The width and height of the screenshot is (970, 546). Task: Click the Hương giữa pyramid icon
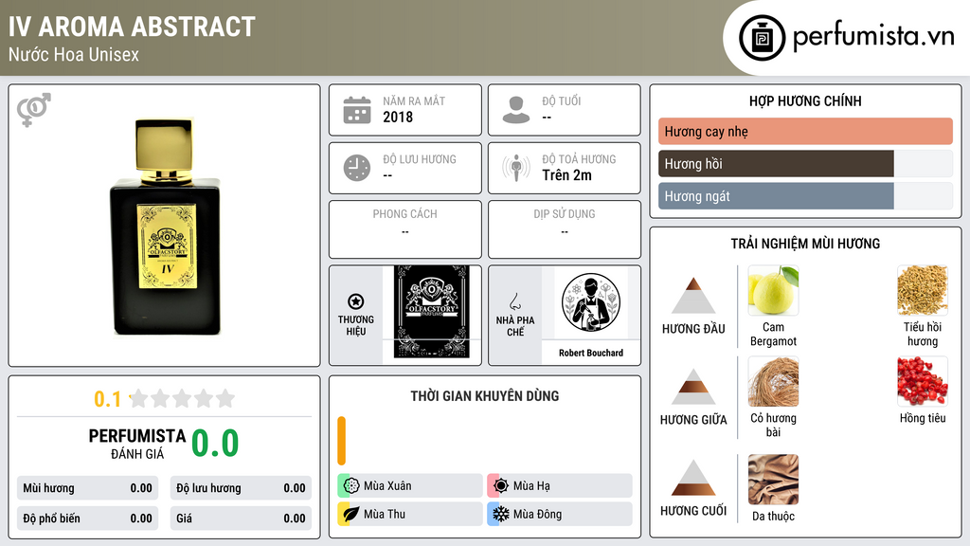pyautogui.click(x=693, y=387)
